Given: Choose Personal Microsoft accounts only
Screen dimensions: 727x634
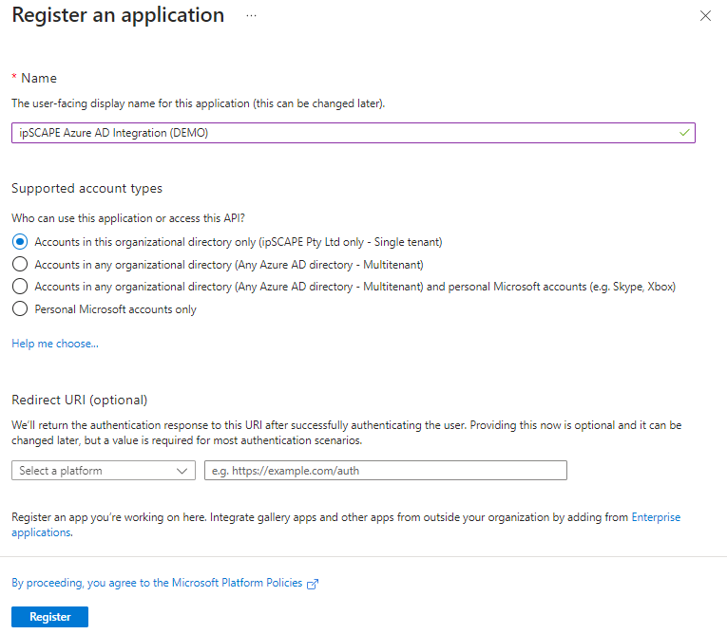Looking at the screenshot, I should pyautogui.click(x=19, y=308).
